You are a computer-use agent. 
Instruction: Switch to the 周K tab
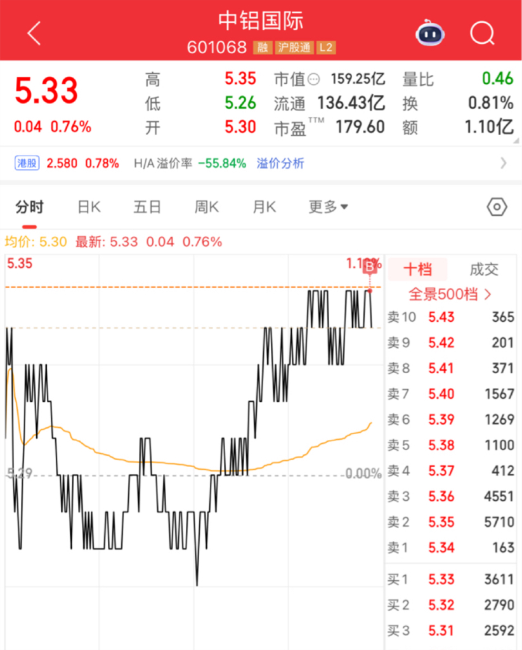(207, 207)
